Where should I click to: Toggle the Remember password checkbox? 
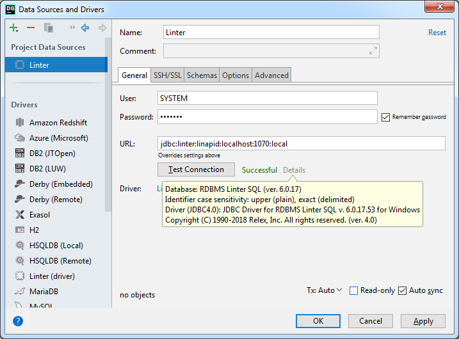385,117
